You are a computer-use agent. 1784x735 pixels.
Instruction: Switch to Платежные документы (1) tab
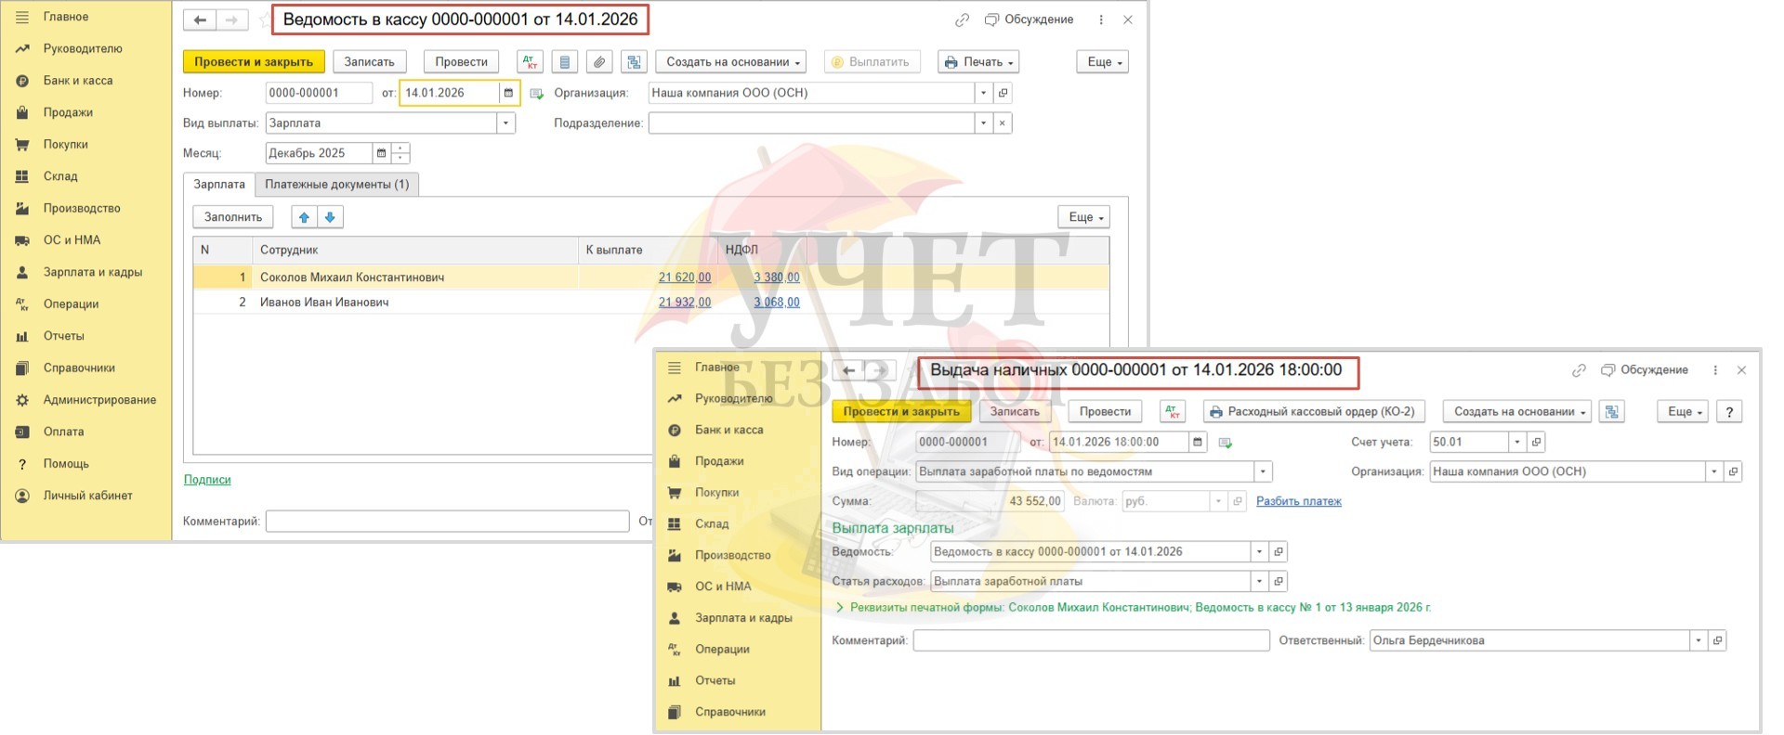point(336,185)
